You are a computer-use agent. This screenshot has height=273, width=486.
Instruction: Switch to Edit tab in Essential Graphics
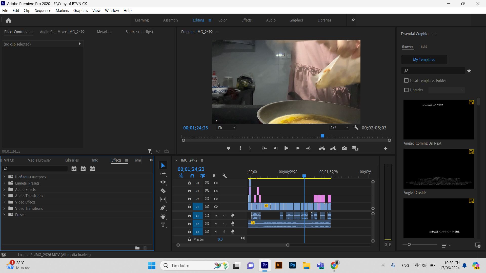tap(424, 47)
